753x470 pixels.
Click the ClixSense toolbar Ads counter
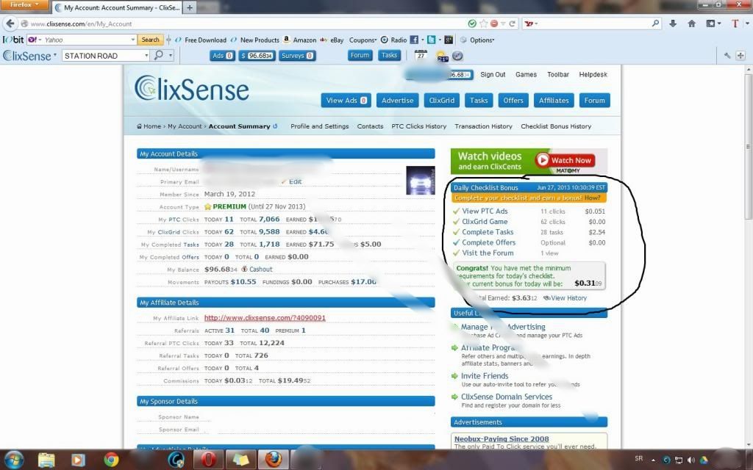pyautogui.click(x=222, y=56)
